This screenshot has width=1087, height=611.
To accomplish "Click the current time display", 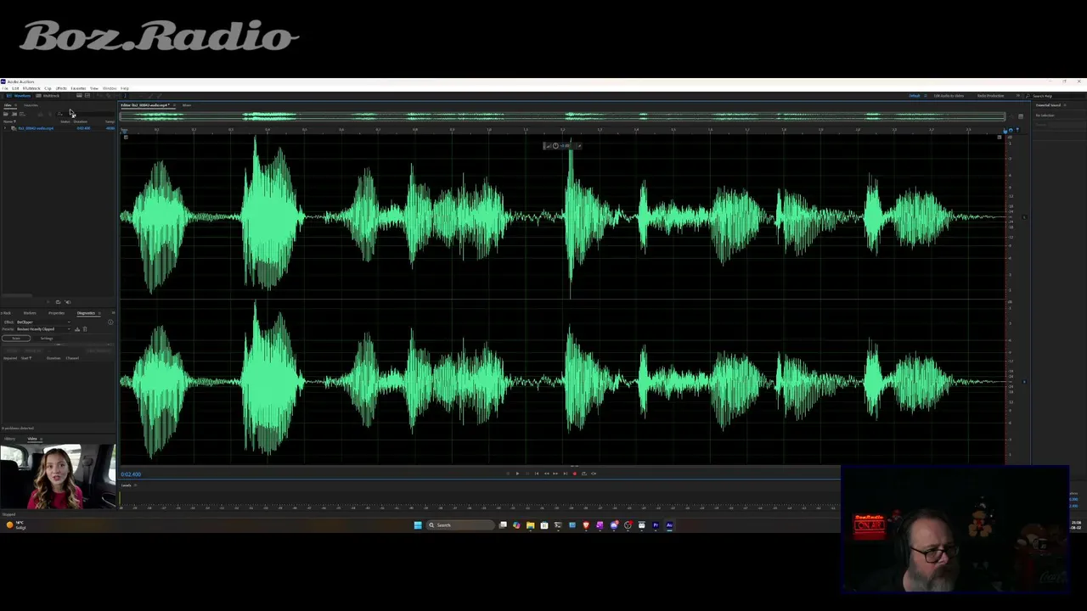I will (x=131, y=474).
